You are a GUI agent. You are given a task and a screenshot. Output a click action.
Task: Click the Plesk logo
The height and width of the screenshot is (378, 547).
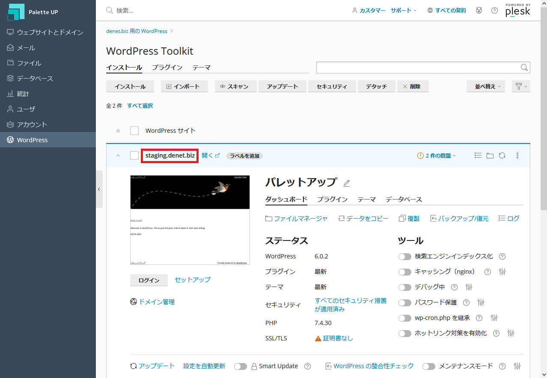518,10
